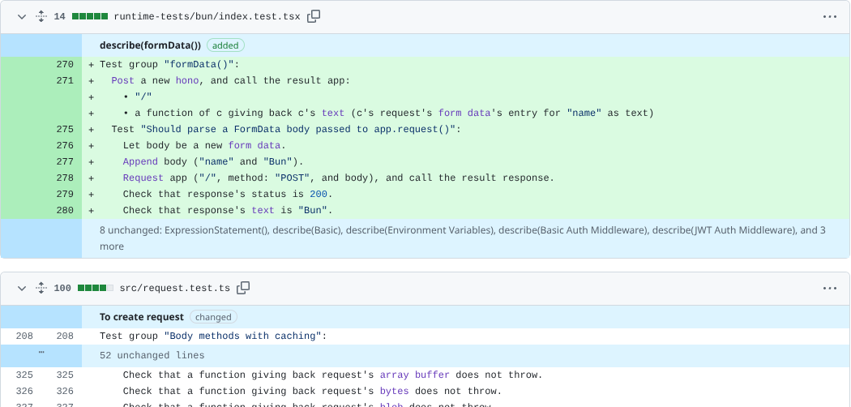The image size is (851, 407).
Task: Copy the src/request.test.ts file path
Action: 243,288
